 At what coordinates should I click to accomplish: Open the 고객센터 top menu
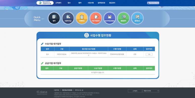[58, 3]
